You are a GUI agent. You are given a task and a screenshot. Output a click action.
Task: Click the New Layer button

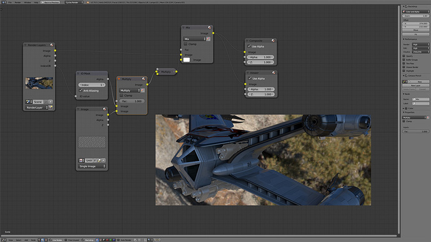tap(415, 85)
